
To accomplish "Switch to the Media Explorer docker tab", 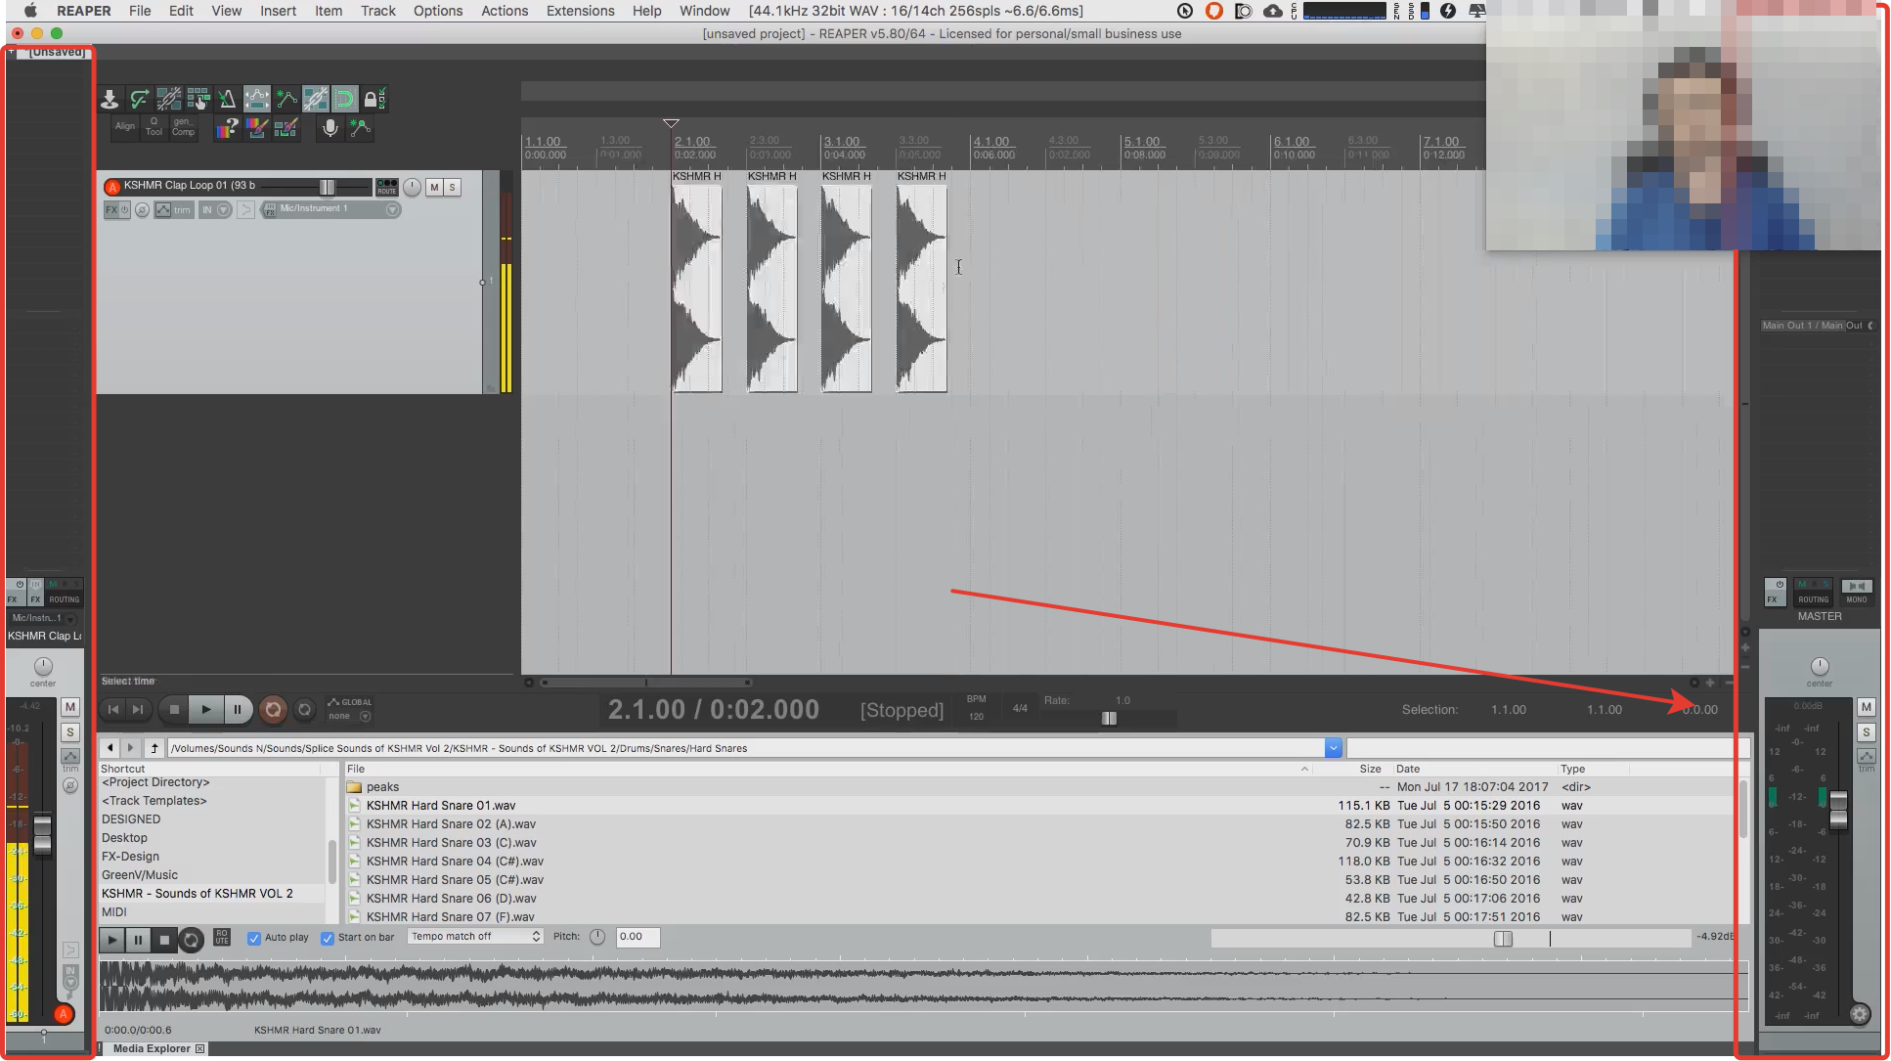I will pyautogui.click(x=153, y=1048).
